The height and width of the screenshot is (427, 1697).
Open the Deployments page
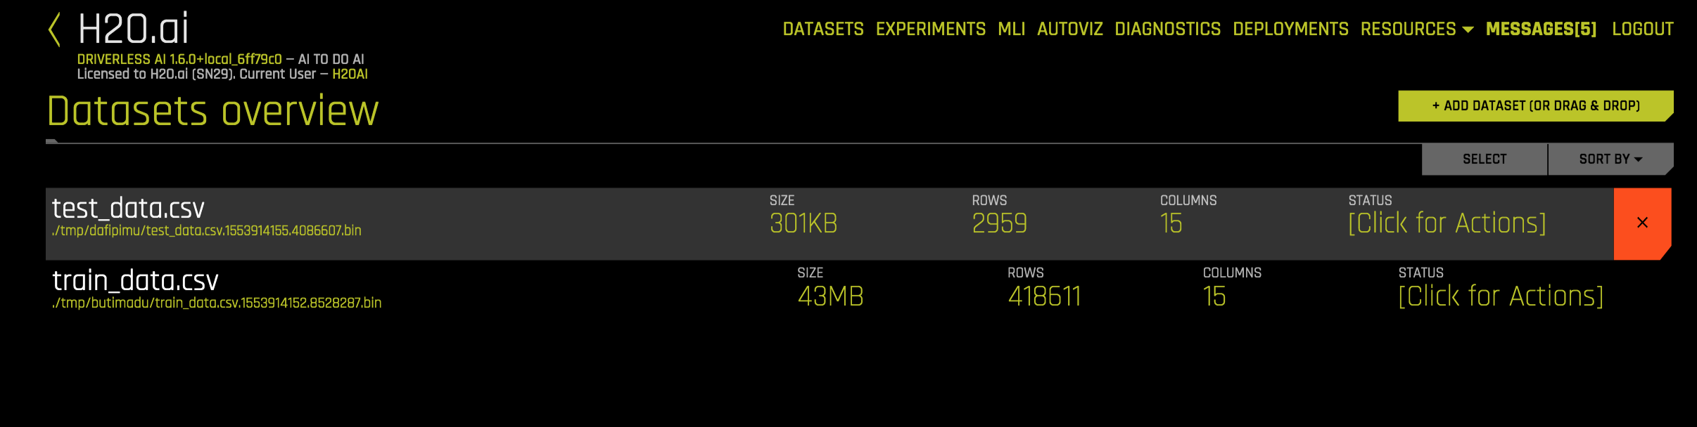coord(1291,29)
